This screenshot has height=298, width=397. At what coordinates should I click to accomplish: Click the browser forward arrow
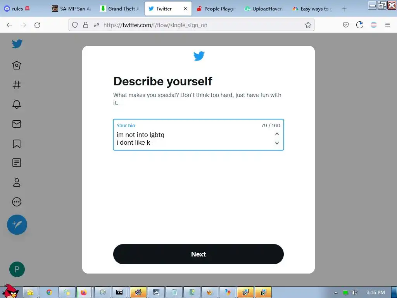point(23,25)
